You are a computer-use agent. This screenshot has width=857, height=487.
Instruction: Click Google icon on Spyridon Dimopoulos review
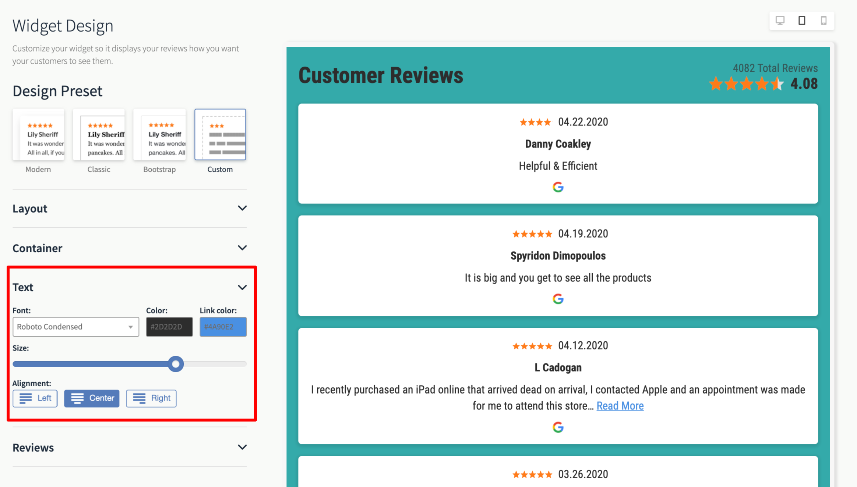pos(558,299)
